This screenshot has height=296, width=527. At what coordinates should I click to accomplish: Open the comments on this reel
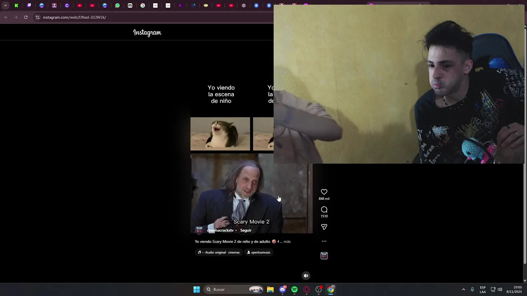[324, 210]
